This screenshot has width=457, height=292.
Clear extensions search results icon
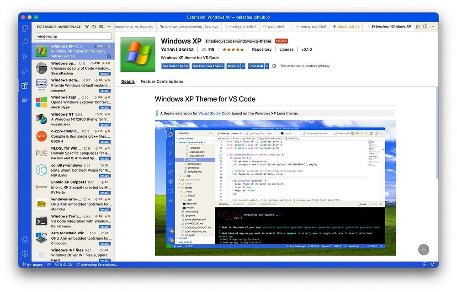click(x=101, y=27)
